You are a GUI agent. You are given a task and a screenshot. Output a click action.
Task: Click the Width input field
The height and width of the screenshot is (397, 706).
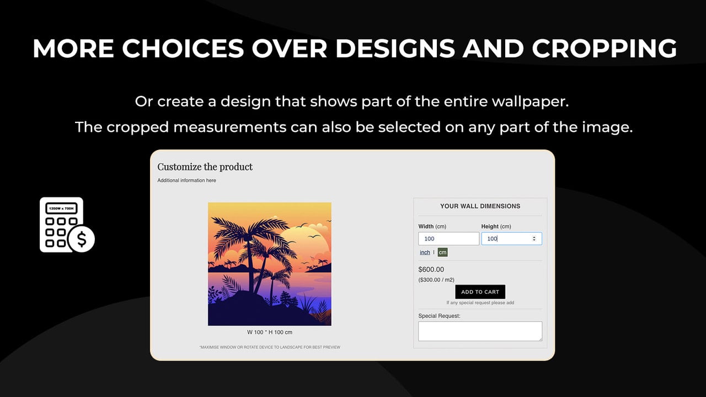448,239
